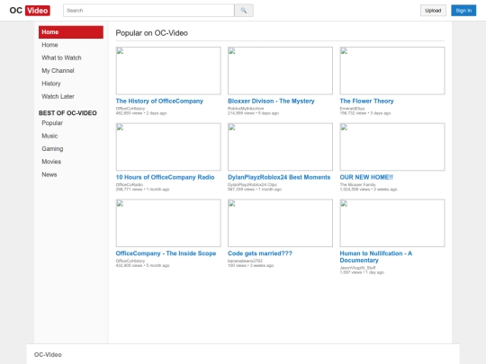This screenshot has width=486, height=364.
Task: Click OfficeCoHistory under The History of OfficeCompany
Action: [x=130, y=109]
